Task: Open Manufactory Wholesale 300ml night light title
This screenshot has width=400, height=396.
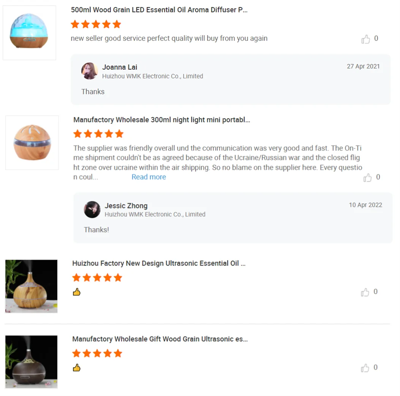Action: pyautogui.click(x=162, y=120)
